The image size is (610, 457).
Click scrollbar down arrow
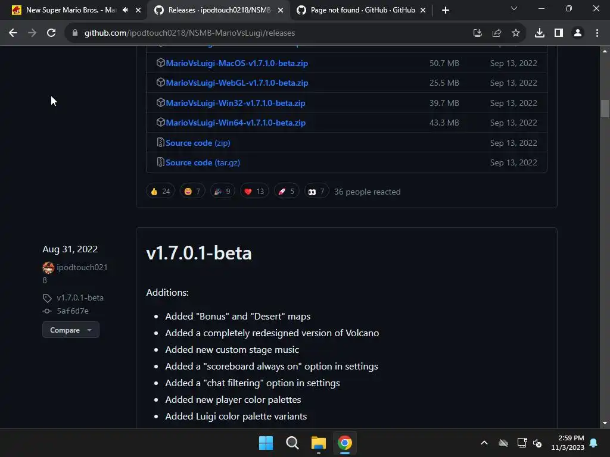605,423
